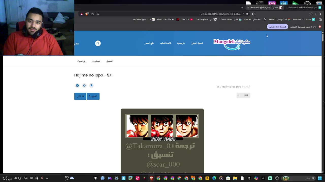Open the Settings gear taskbar icon

point(117,178)
